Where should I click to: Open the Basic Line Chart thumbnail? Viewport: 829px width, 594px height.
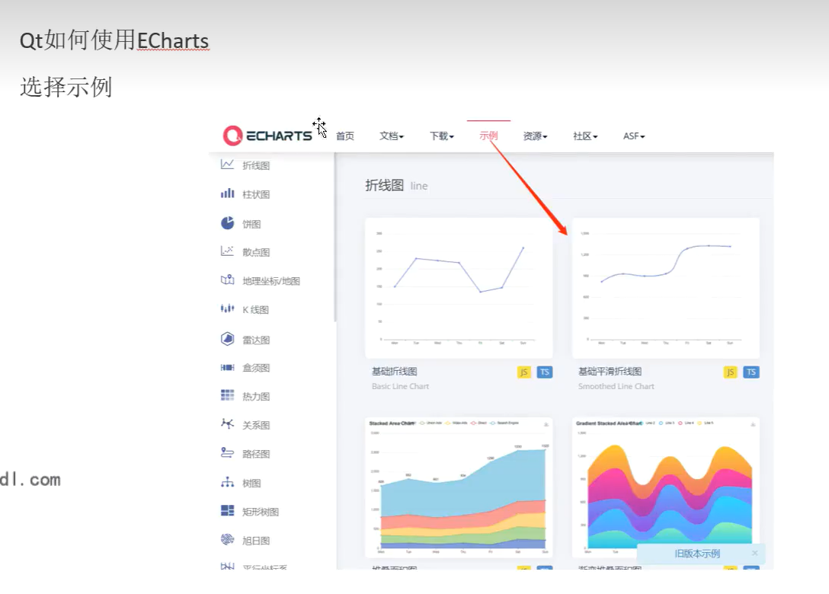459,288
